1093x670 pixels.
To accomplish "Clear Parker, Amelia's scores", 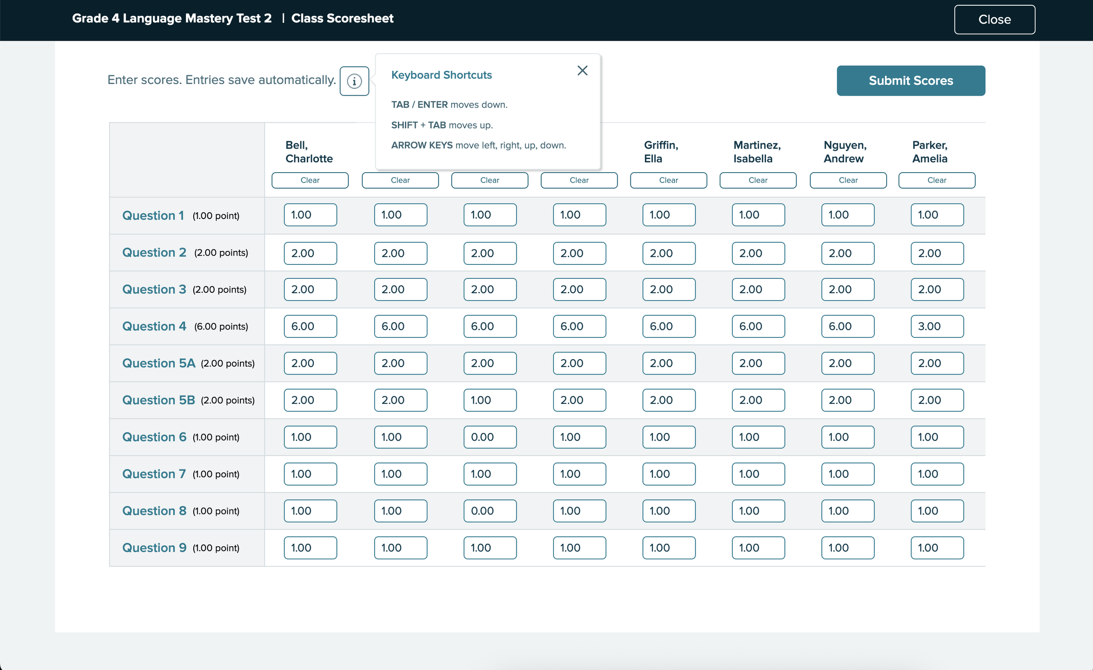I will [x=936, y=180].
